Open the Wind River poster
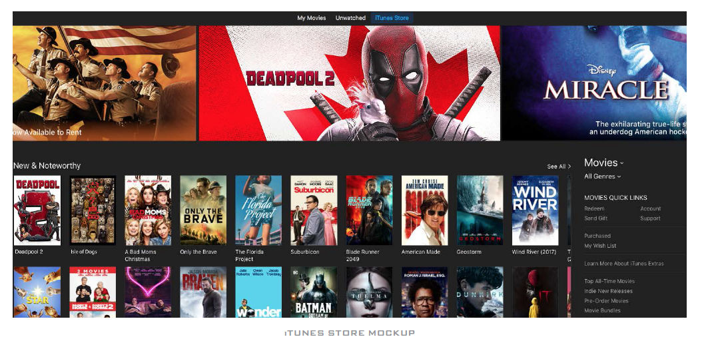Screen dimensions: 712x347 (535, 210)
